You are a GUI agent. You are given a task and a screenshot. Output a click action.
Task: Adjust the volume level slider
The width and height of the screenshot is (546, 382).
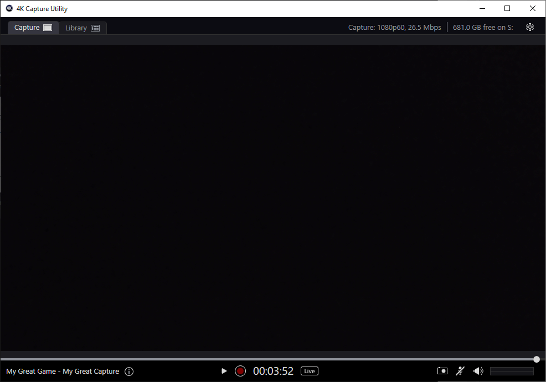(x=512, y=371)
